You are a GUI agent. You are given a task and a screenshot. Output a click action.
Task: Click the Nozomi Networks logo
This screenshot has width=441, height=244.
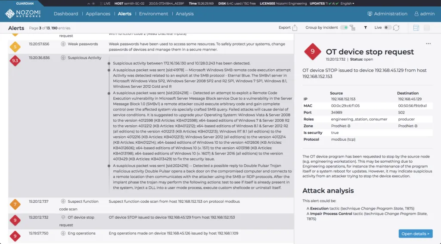point(23,13)
